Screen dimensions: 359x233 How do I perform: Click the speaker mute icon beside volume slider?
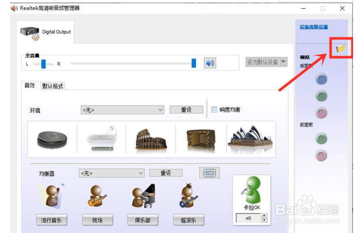[210, 63]
